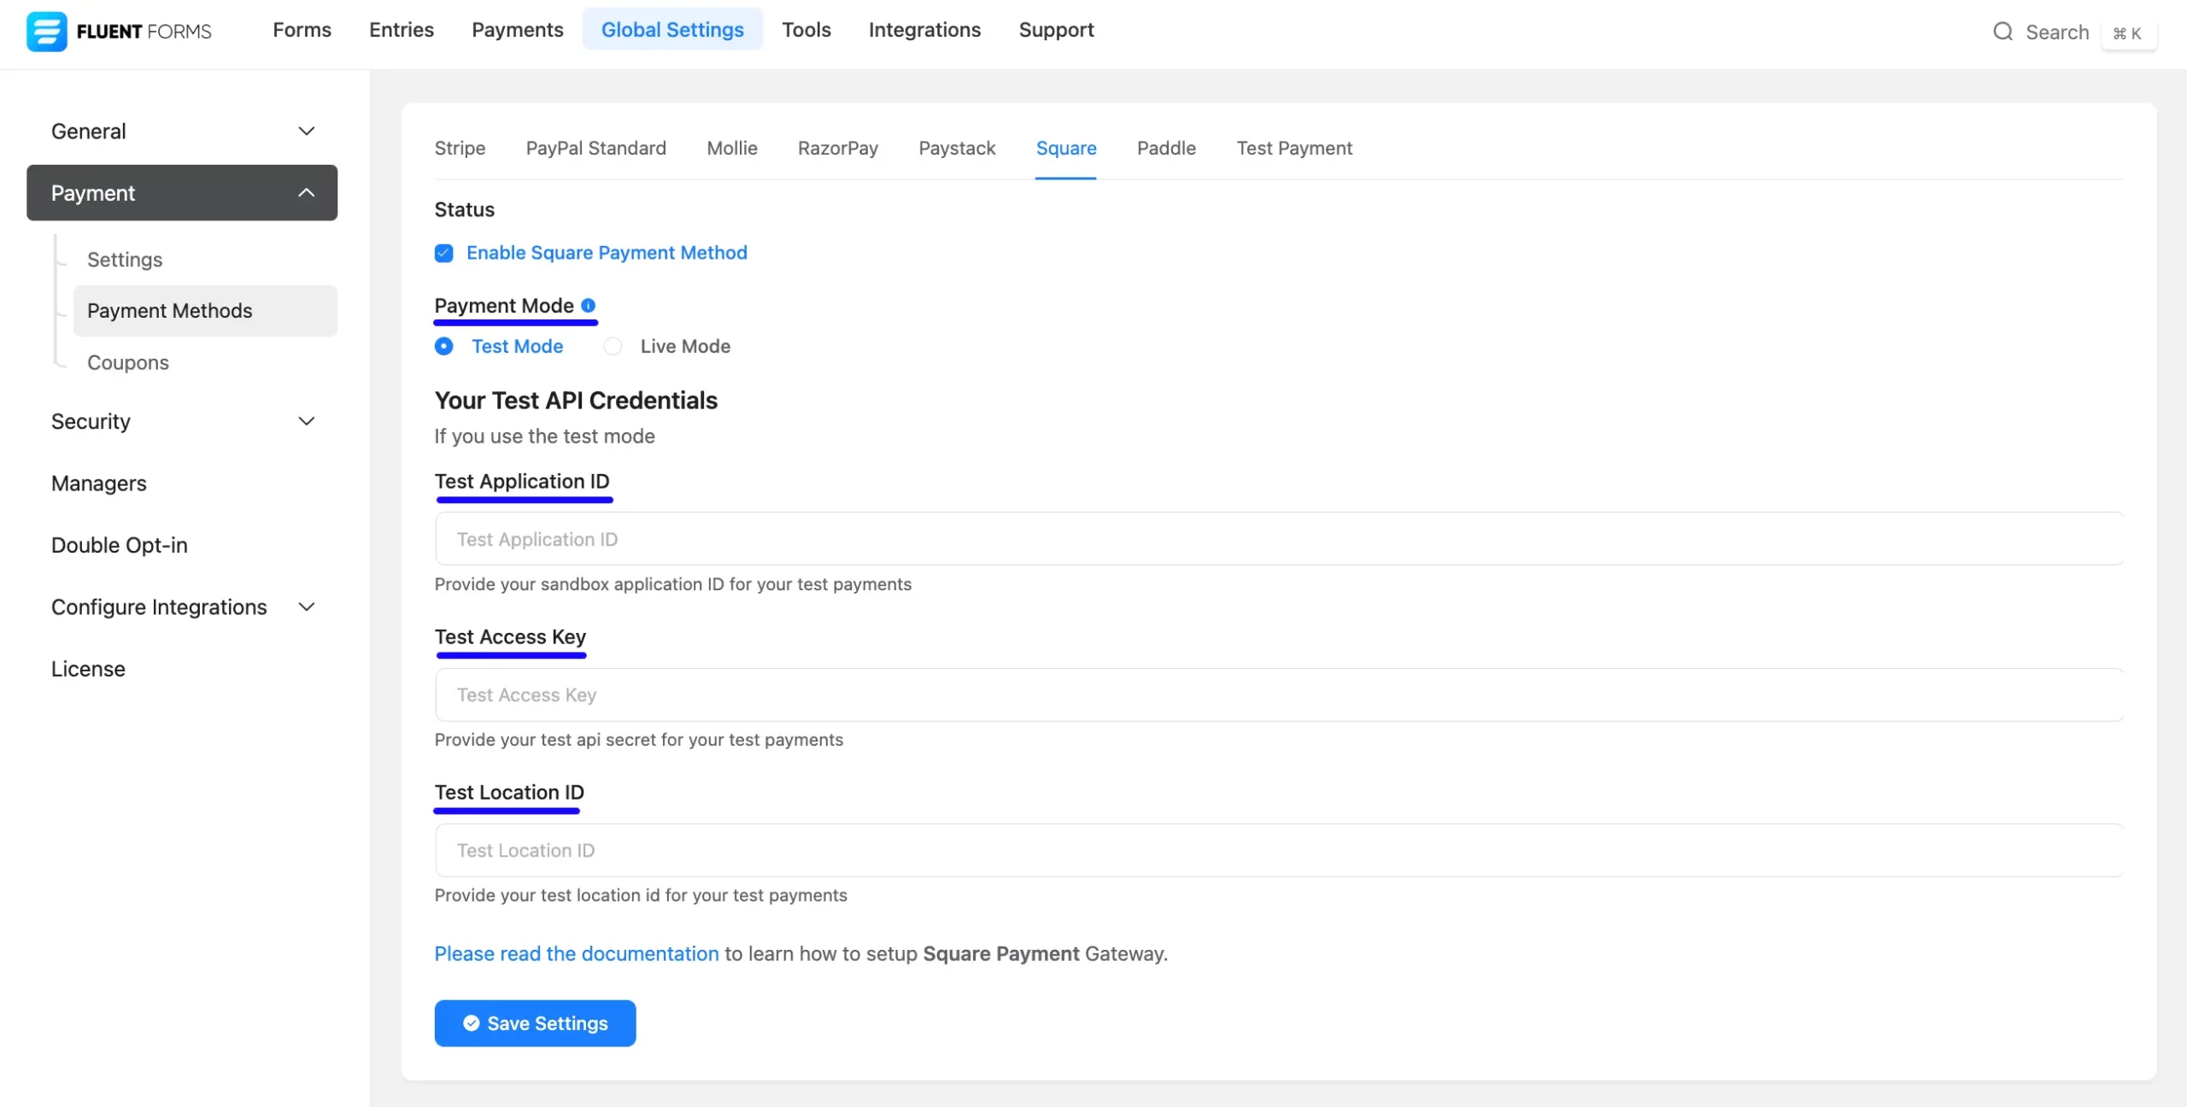Switch to the PayPal Standard tab
This screenshot has height=1107, width=2187.
click(x=596, y=149)
